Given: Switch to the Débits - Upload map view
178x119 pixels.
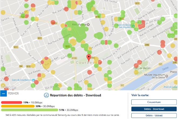Looking at the screenshot, I should point(154,115).
